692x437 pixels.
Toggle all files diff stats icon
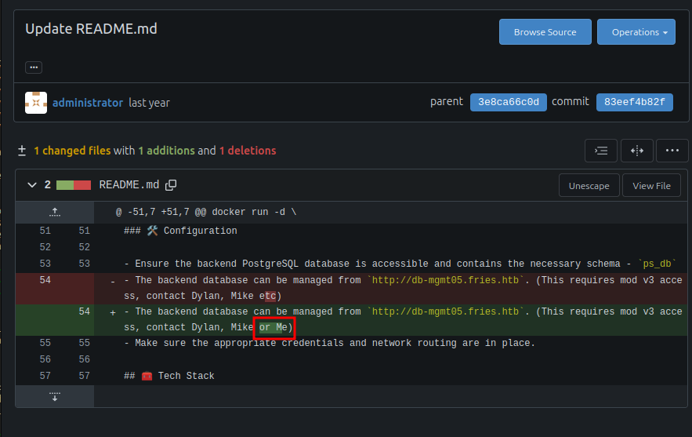click(x=22, y=151)
